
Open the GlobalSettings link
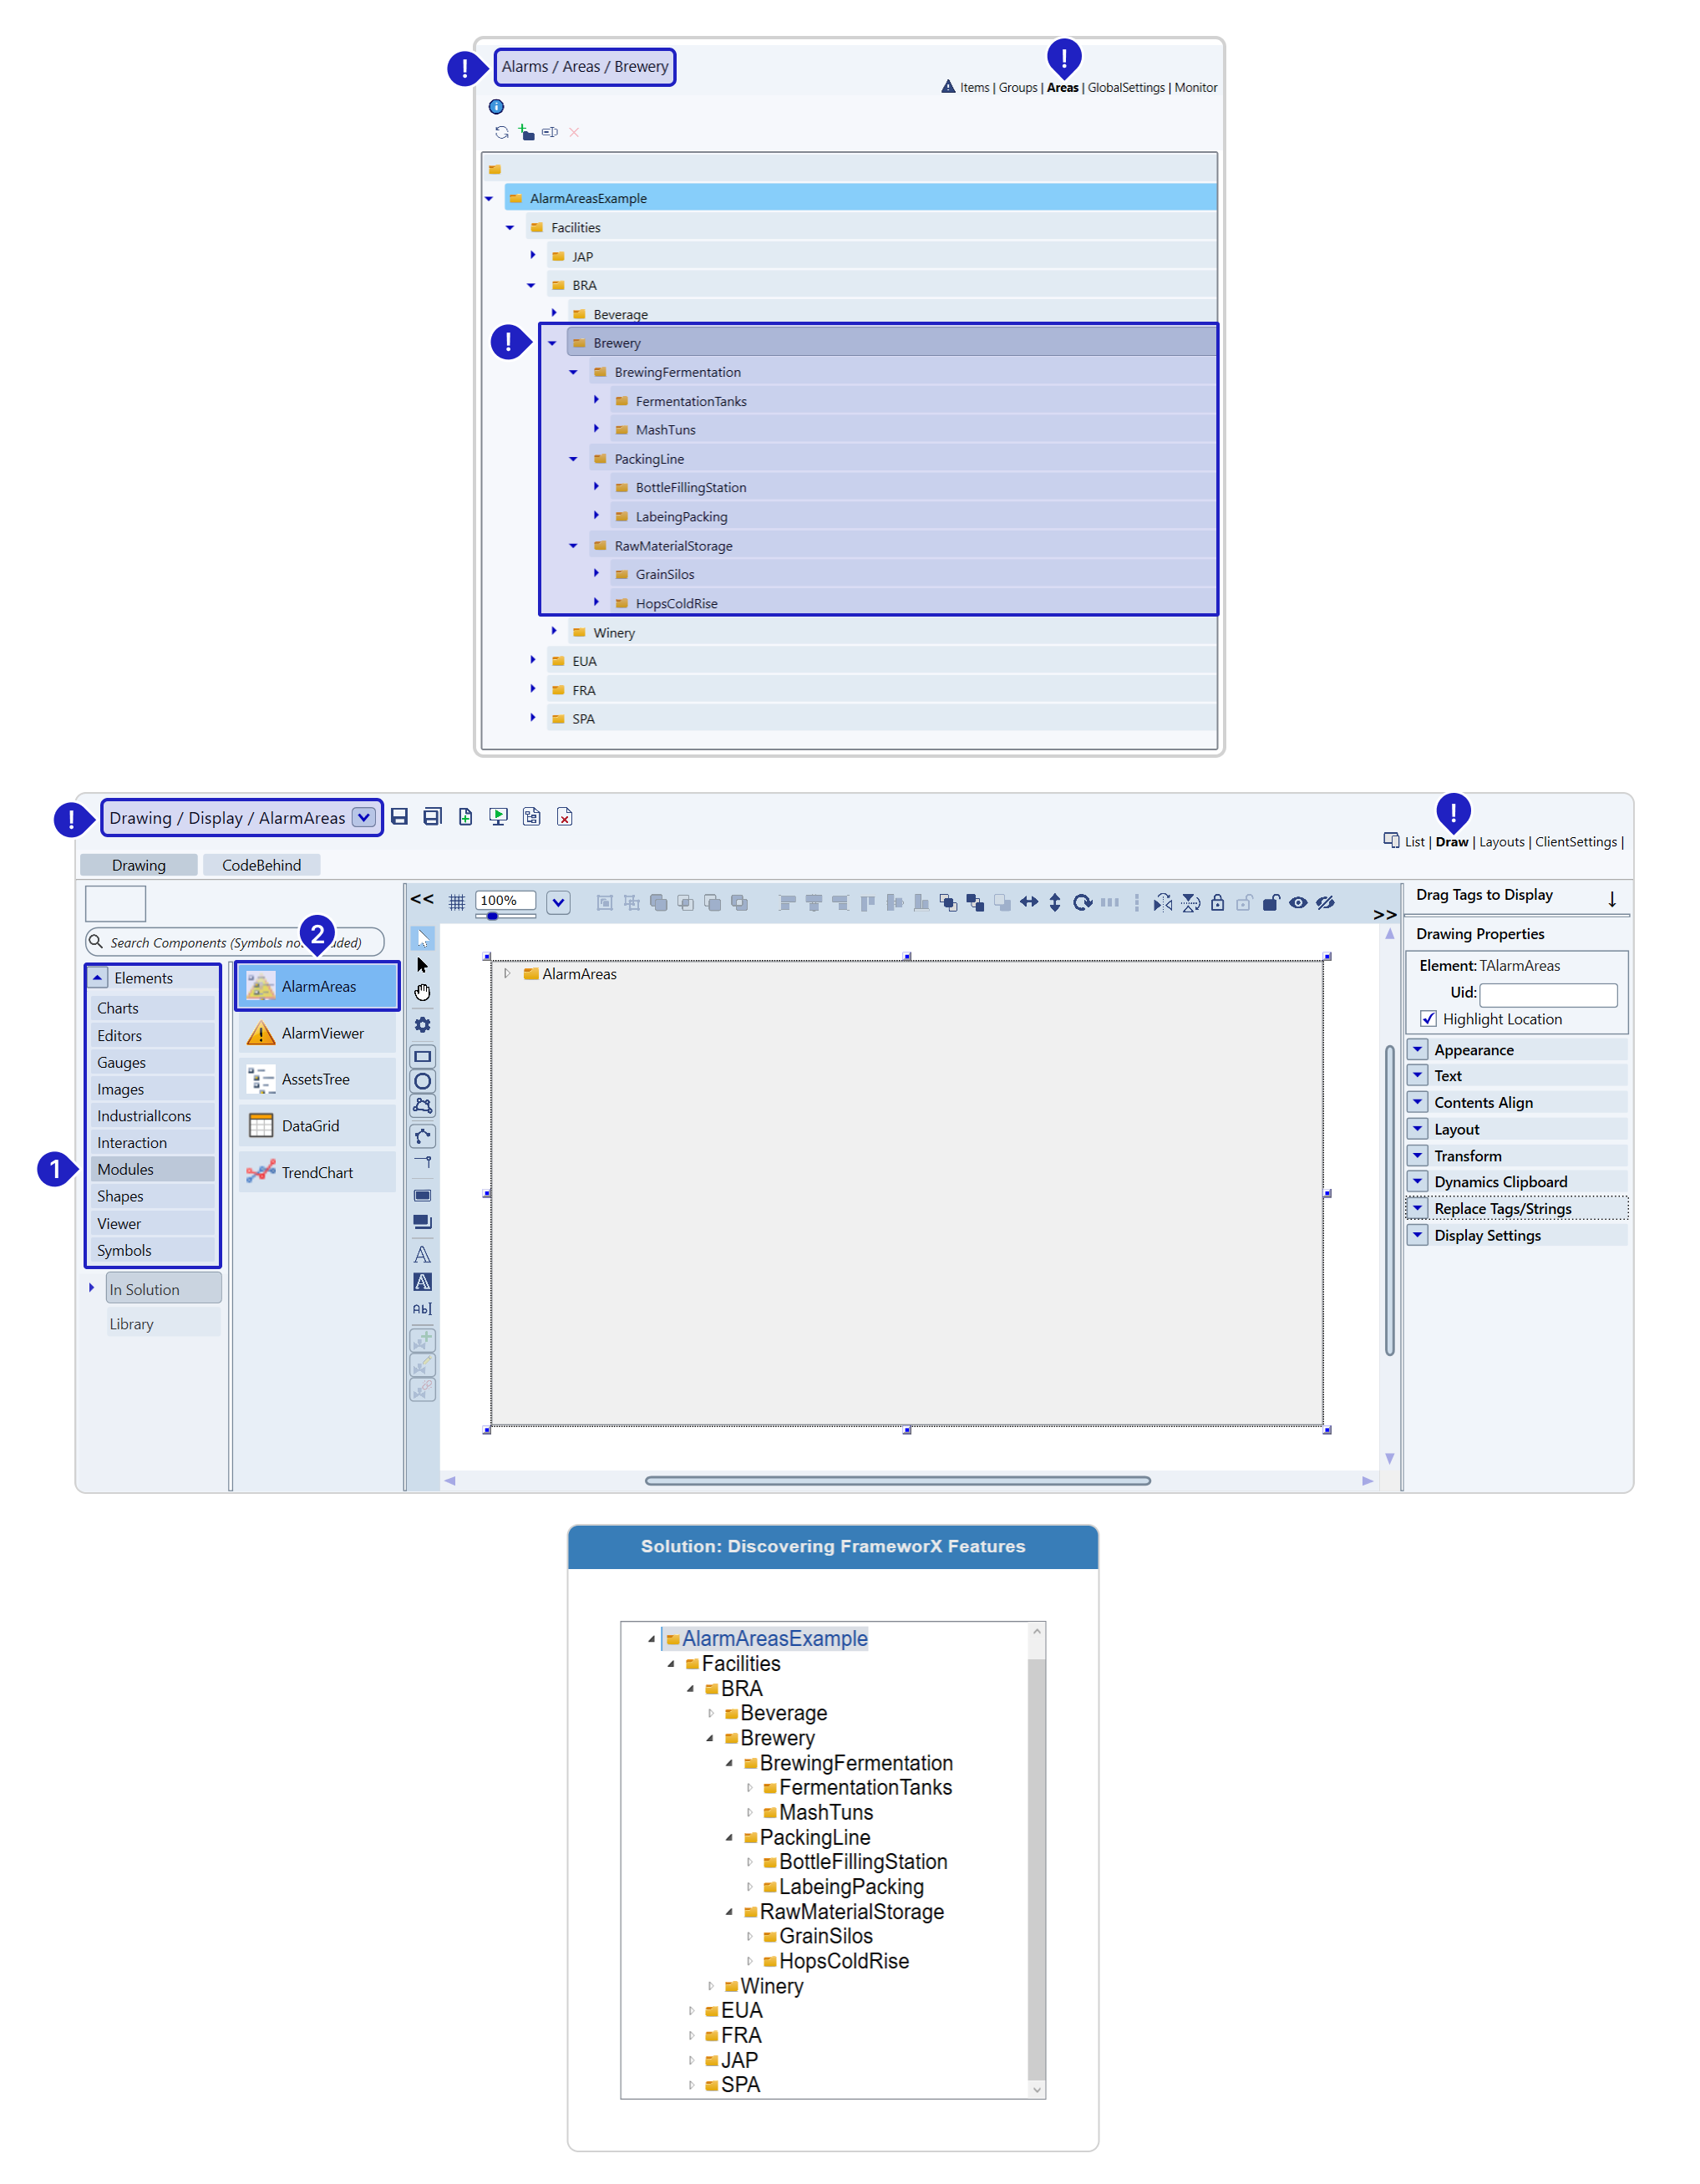1126,88
